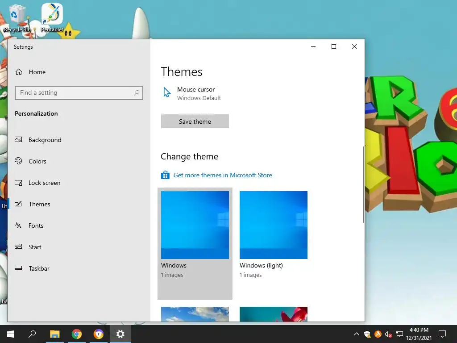Click the 'Personalization' sidebar heading
This screenshot has width=457, height=343.
coord(36,113)
